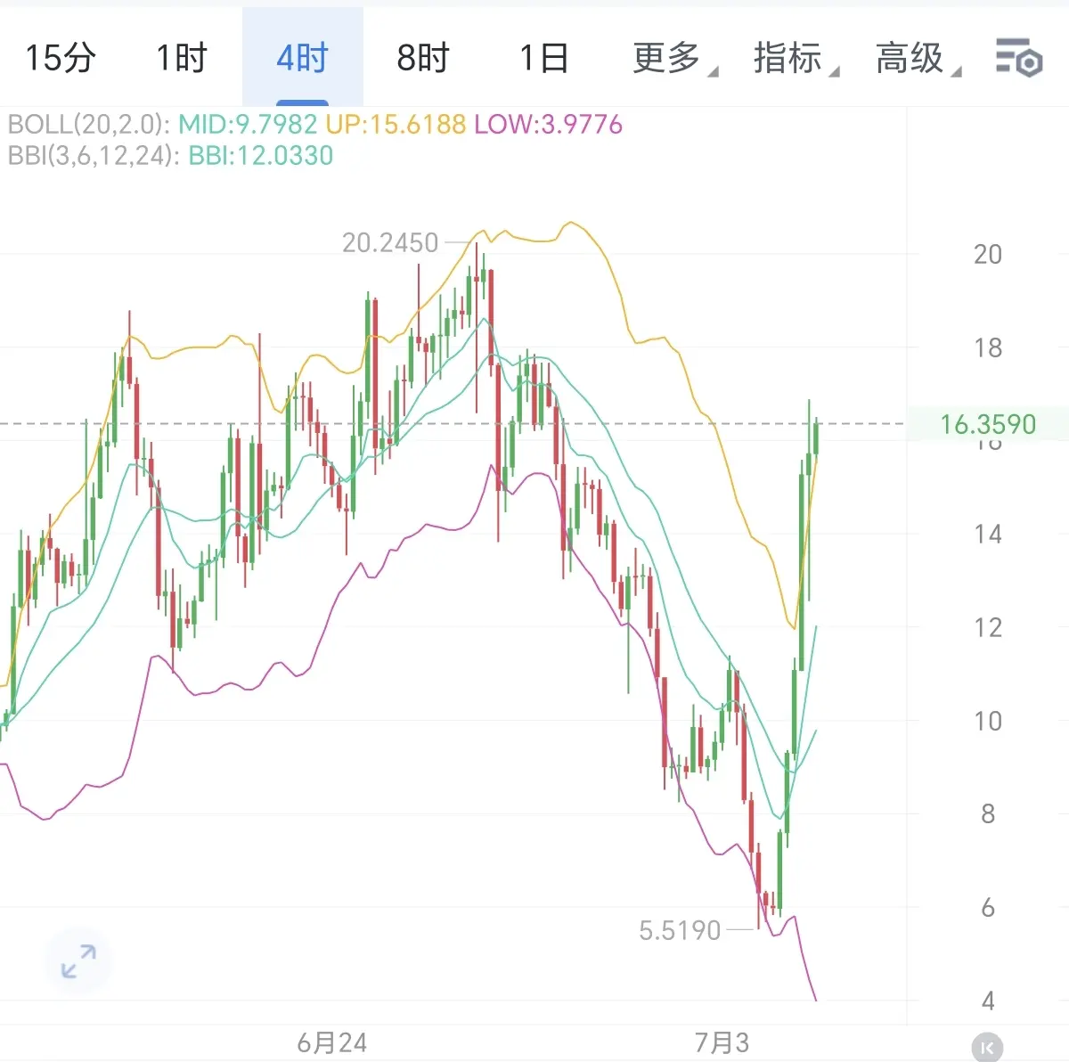Tap the UP:15.6188 value
Image resolution: width=1069 pixels, height=1062 pixels.
click(x=396, y=124)
